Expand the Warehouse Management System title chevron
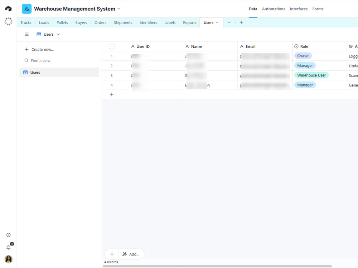The width and height of the screenshot is (358, 268). (119, 9)
